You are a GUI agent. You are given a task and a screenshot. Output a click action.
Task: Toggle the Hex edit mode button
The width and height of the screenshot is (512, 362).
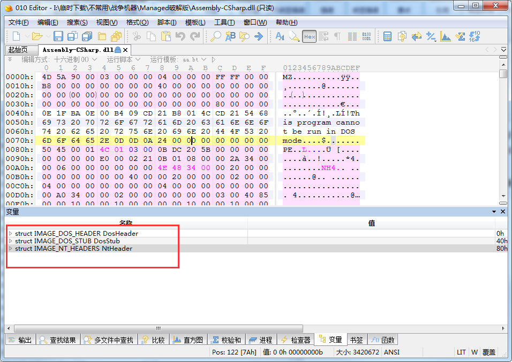pyautogui.click(x=309, y=36)
